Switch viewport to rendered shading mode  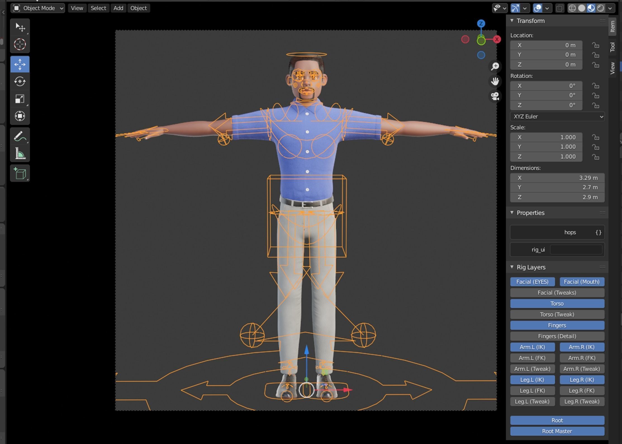[x=600, y=8]
